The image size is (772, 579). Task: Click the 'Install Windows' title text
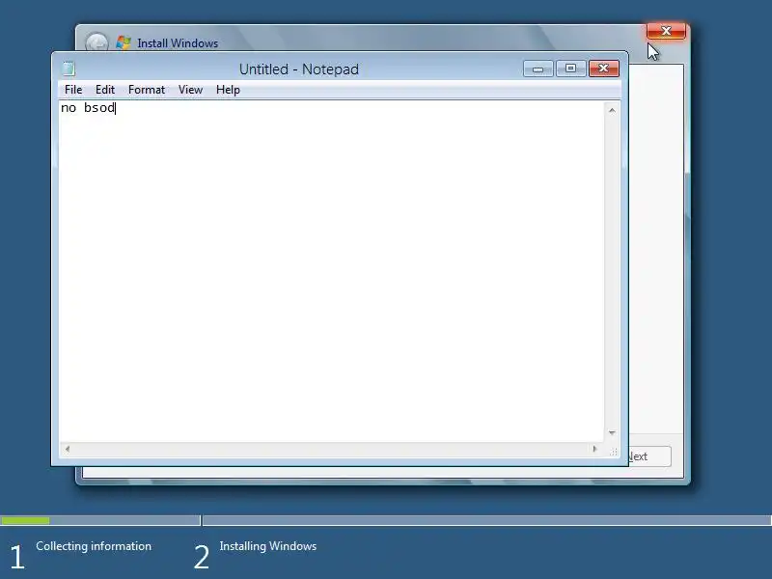[x=178, y=43]
